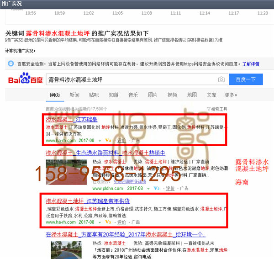Click the V3 badge in 渗水混凝土地坪 result
The height and width of the screenshot is (259, 274).
pos(108,222)
